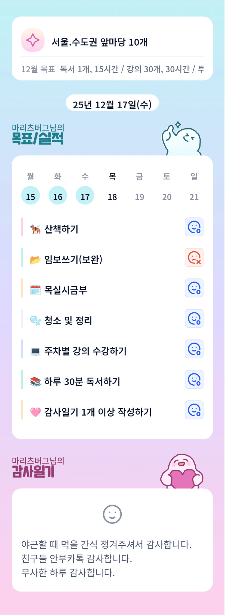Select Tuesday the 16th
This screenshot has height=615, width=225.
click(58, 196)
